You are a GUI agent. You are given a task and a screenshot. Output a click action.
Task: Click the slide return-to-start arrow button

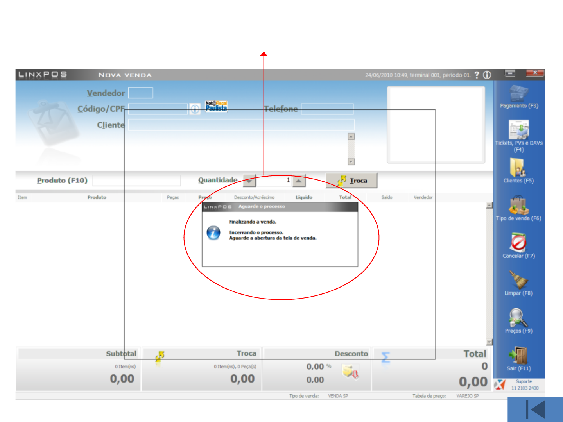[x=535, y=409]
